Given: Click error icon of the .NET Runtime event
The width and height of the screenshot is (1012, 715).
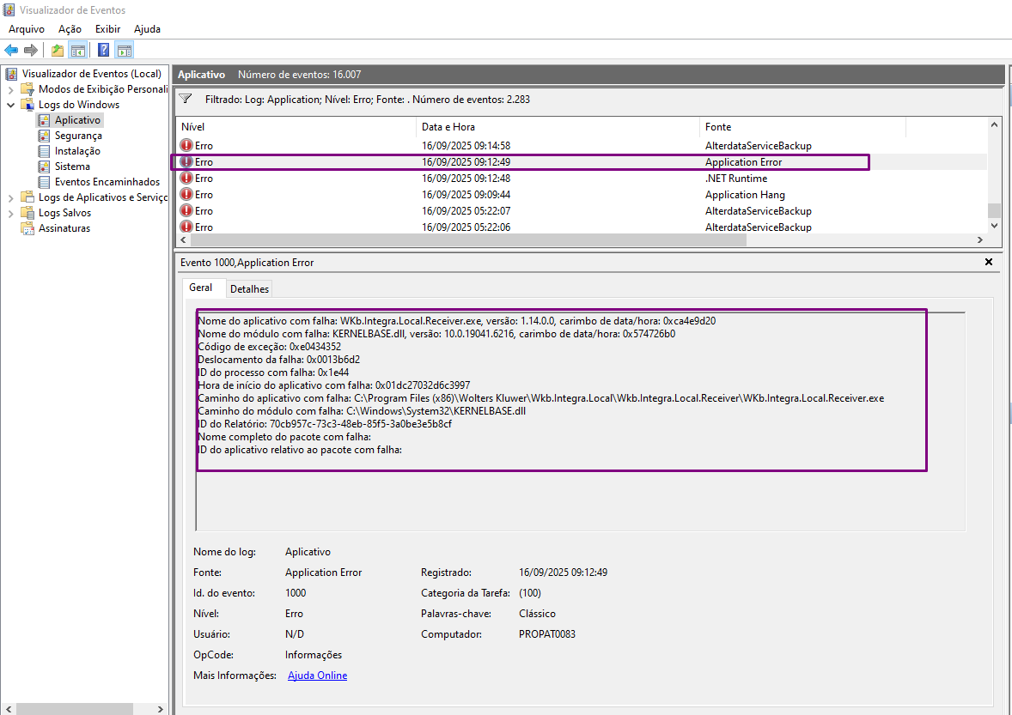Looking at the screenshot, I should 186,179.
